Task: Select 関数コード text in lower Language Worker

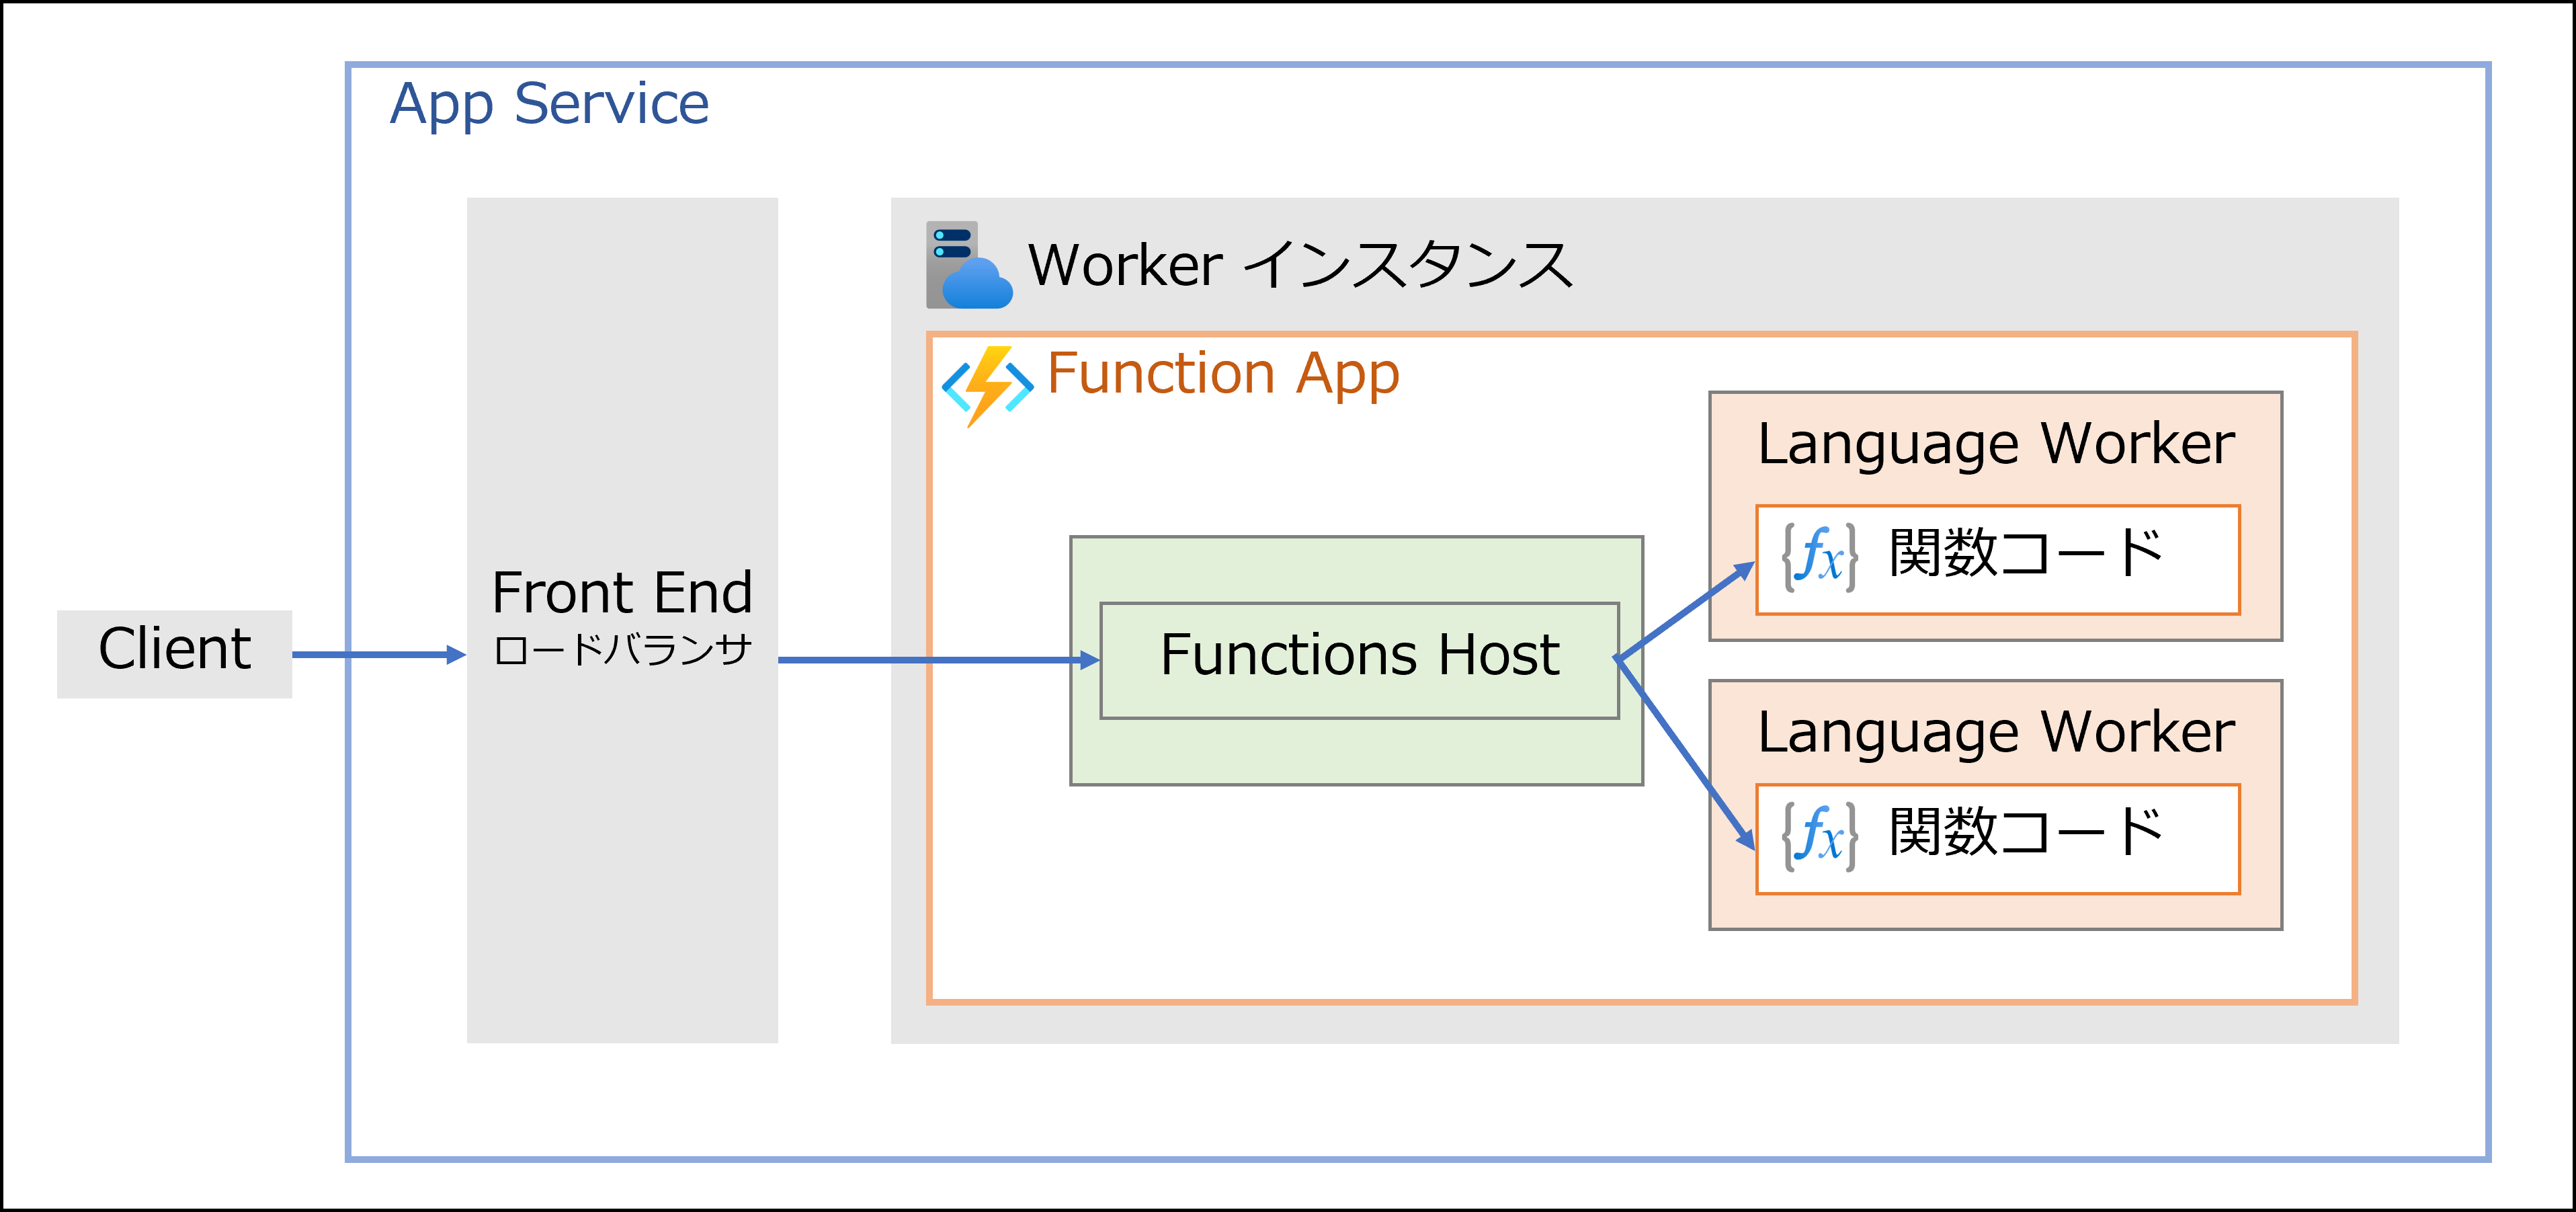Action: pos(2026,832)
